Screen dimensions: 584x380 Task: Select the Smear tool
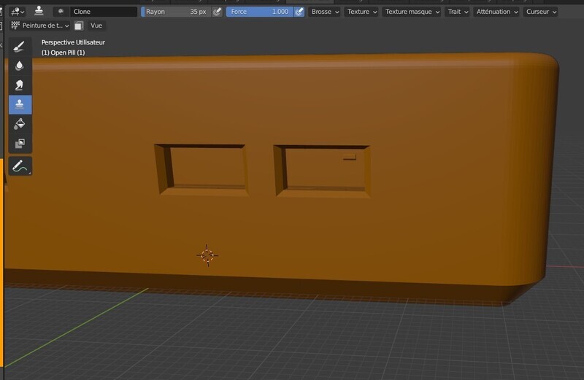20,85
